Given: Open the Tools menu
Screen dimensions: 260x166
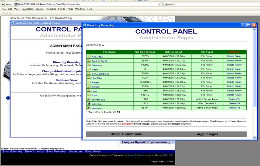Looking at the screenshot, I should (x=70, y=9).
